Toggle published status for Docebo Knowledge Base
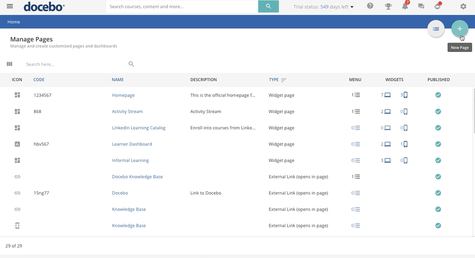Viewport: 475px width, 258px height. (x=438, y=176)
